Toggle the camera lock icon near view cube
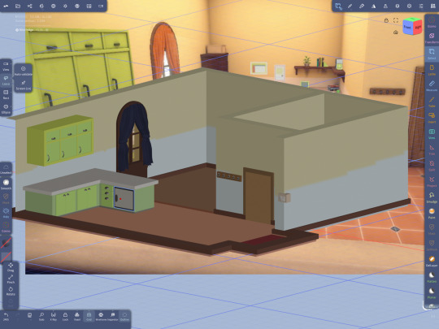The width and height of the screenshot is (439, 329). point(386,20)
